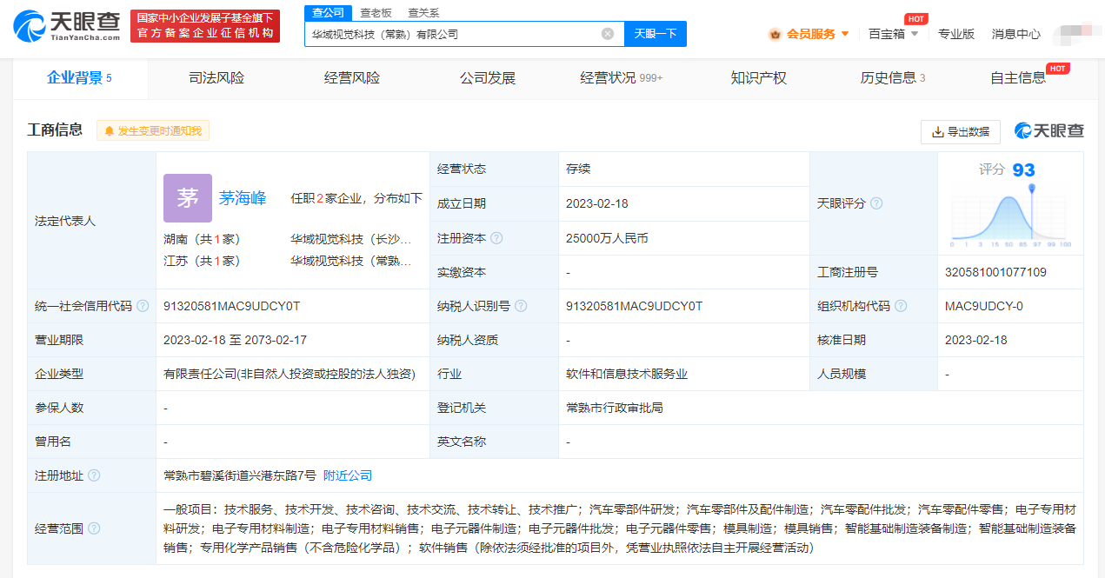Screen dimensions: 1105x578
Task: Click inside the company name search field
Action: click(435, 32)
